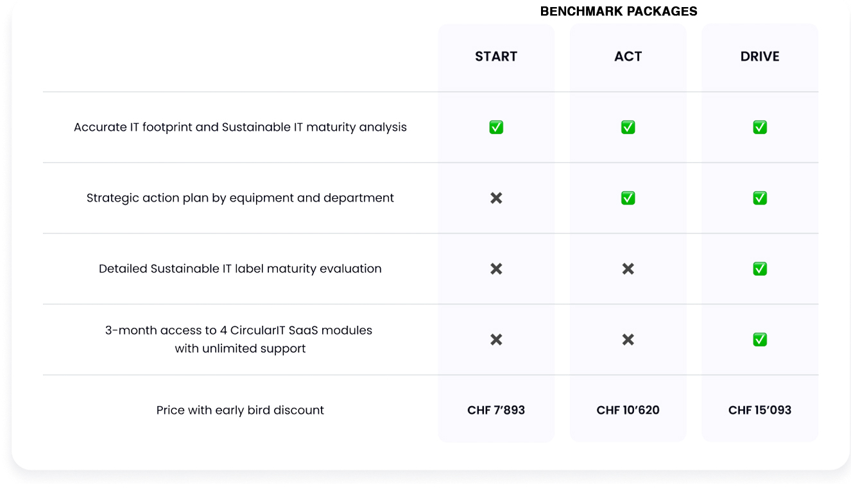Click the ACT price CHF 10'620
Image resolution: width=851 pixels, height=492 pixels.
(x=628, y=410)
